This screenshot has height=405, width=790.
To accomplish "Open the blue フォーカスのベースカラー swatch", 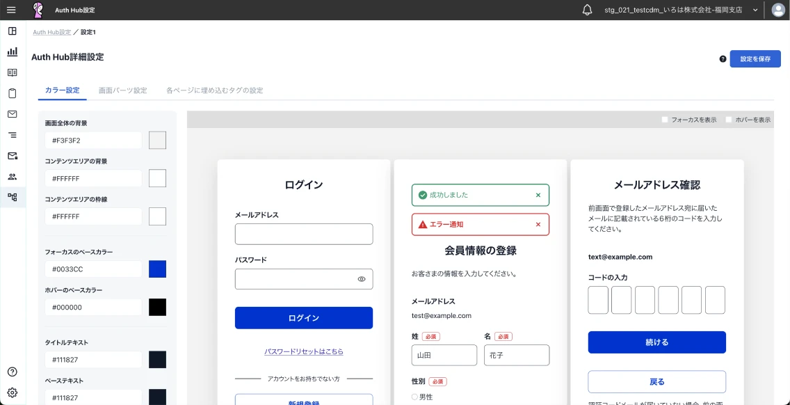I will click(x=157, y=269).
